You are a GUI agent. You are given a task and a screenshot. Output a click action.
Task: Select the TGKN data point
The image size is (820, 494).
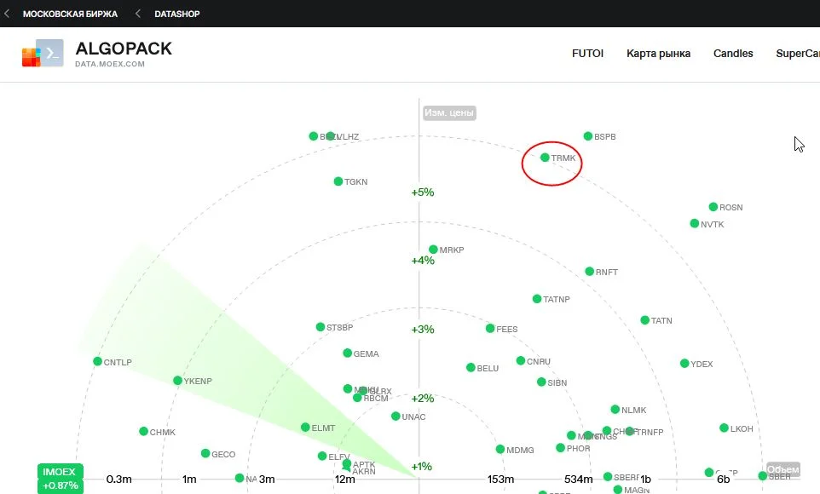click(338, 181)
